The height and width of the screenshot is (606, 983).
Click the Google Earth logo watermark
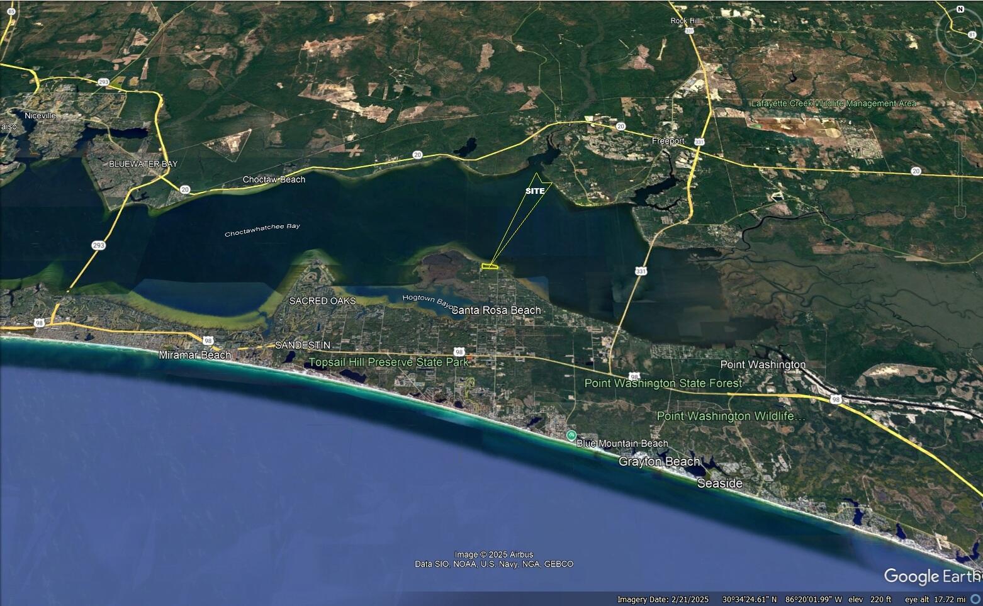pos(931,576)
